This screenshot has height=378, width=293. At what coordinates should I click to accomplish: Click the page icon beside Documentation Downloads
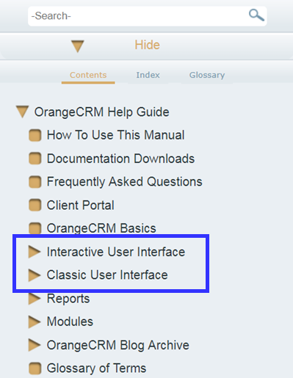tap(35, 159)
